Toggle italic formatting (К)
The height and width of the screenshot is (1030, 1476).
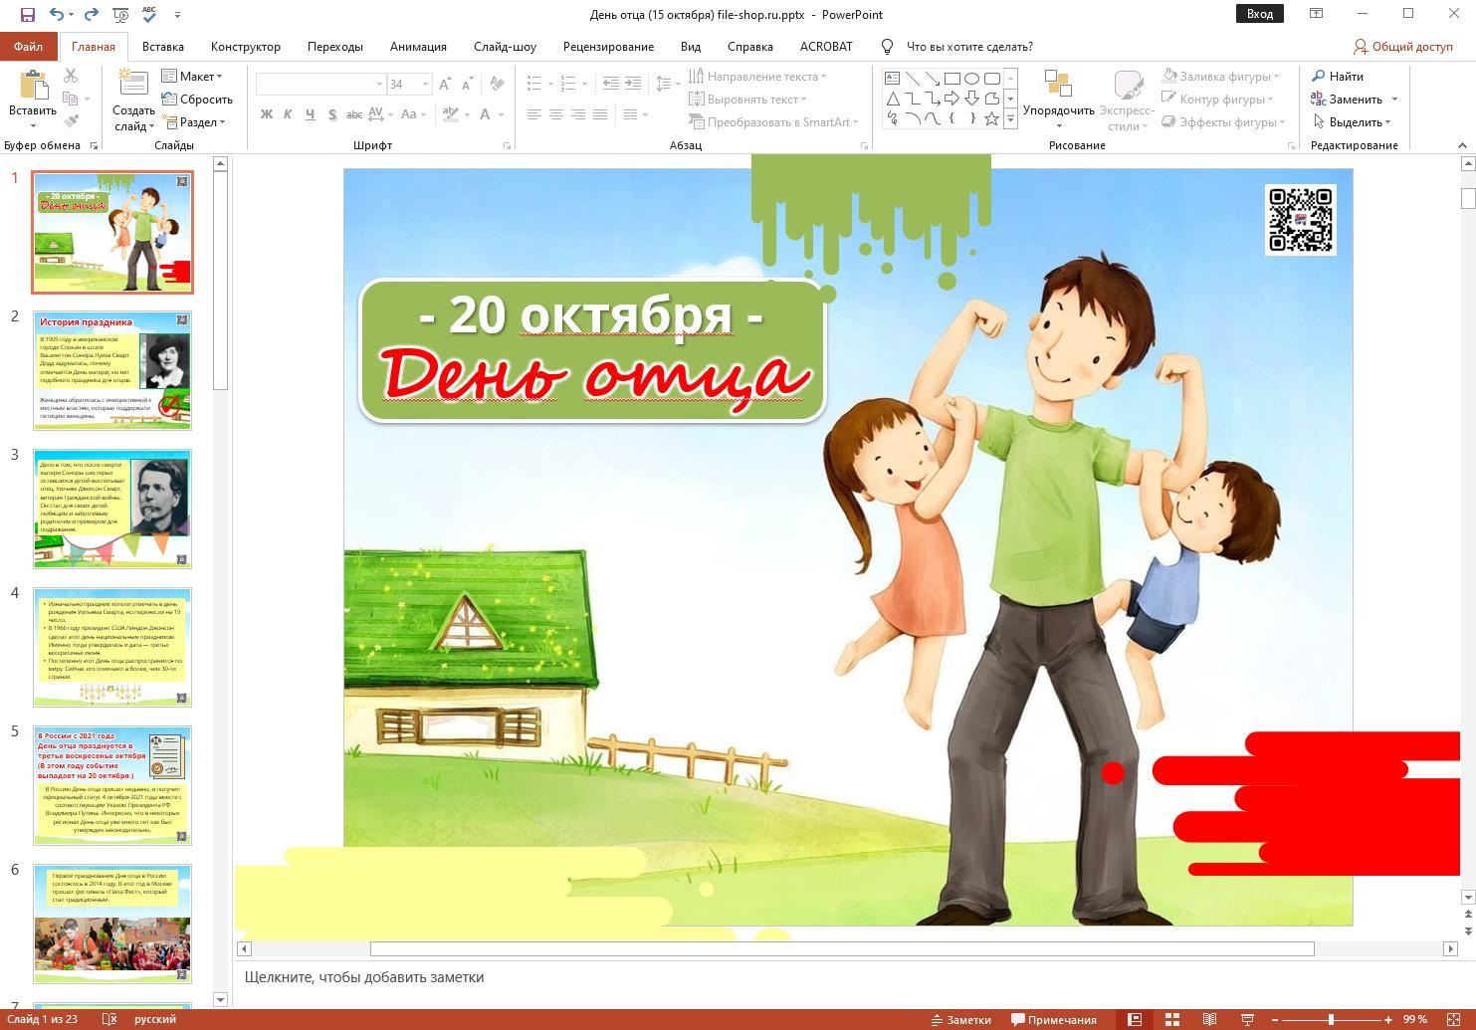[288, 114]
